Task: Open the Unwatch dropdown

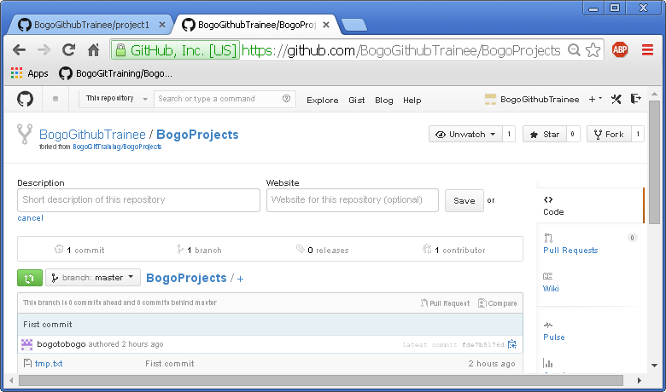Action: tap(465, 135)
